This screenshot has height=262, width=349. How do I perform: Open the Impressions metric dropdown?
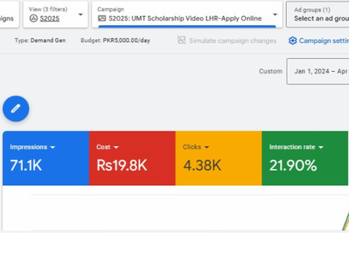pyautogui.click(x=53, y=147)
